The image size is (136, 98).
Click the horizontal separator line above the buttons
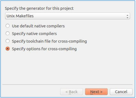coord(67,85)
